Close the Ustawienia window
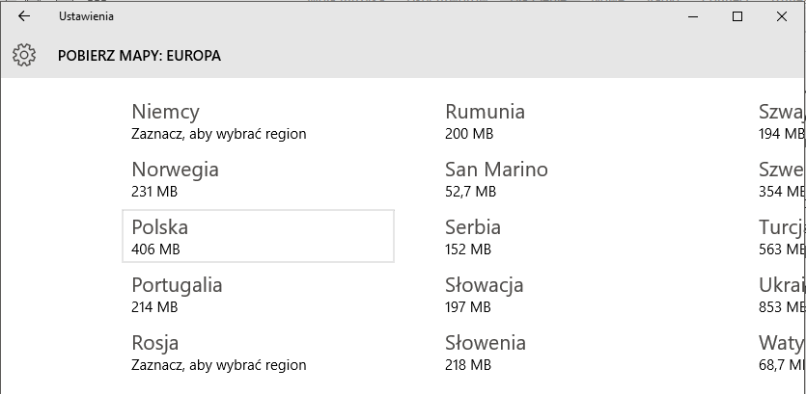This screenshot has width=806, height=394. click(781, 16)
